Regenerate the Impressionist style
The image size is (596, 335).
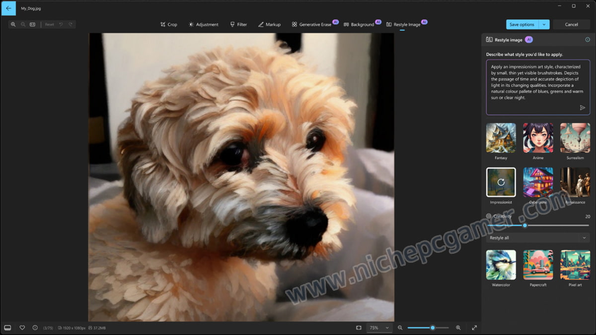(x=501, y=182)
